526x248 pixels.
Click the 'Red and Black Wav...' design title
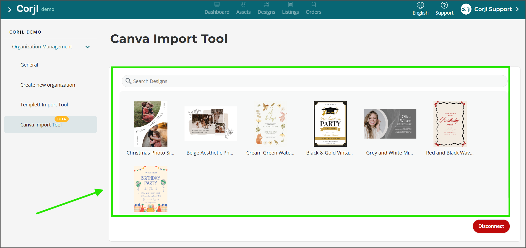click(x=450, y=153)
